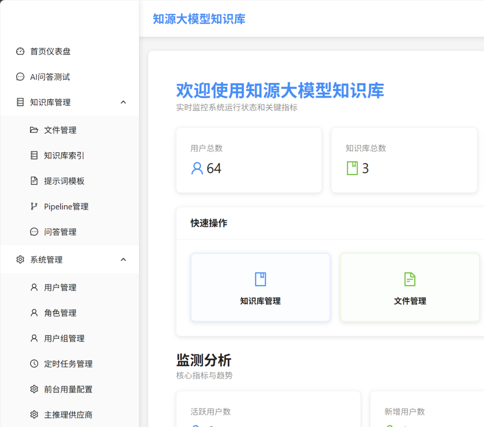Viewport: 484px width, 427px height.
Task: Click the gear icon beside 系统管理
Action: click(20, 259)
